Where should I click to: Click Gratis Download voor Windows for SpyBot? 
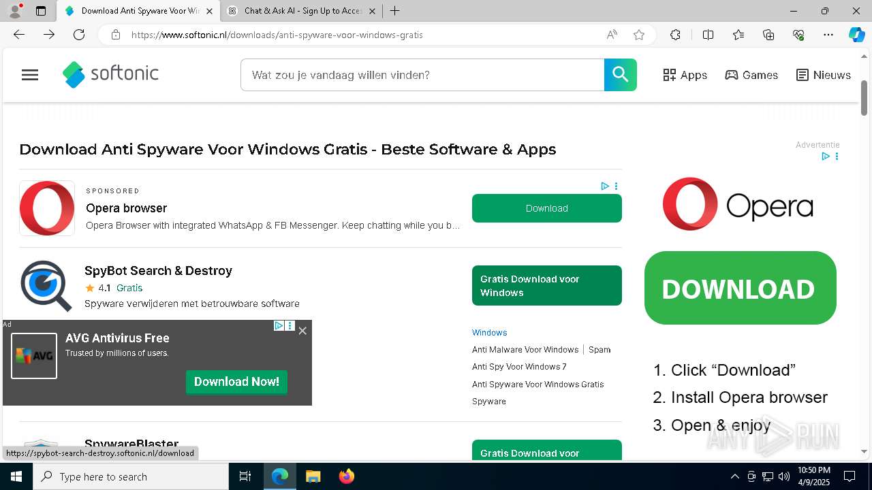pyautogui.click(x=547, y=286)
